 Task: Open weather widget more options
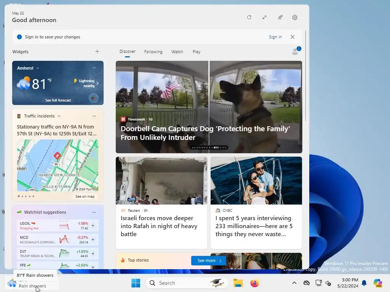(94, 68)
